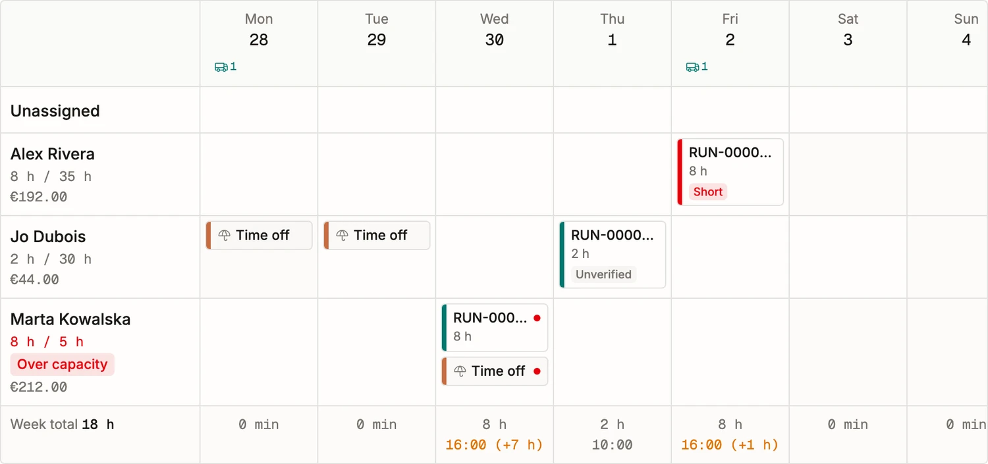
Task: Open Jo Dubois's Time off on Tuesday
Action: (x=377, y=236)
